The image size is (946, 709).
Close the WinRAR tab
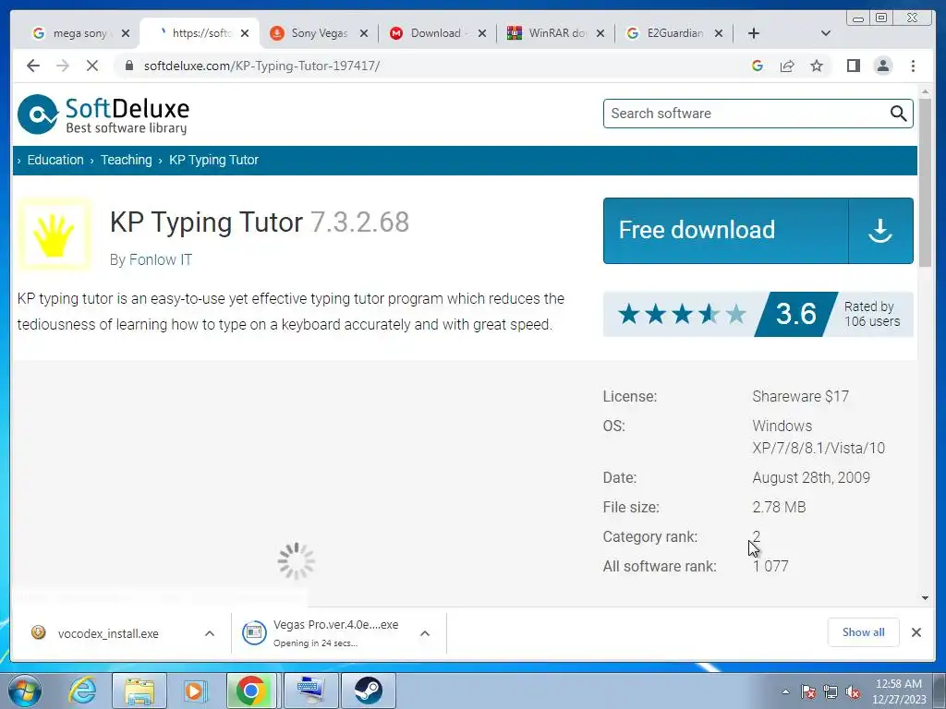pyautogui.click(x=600, y=33)
